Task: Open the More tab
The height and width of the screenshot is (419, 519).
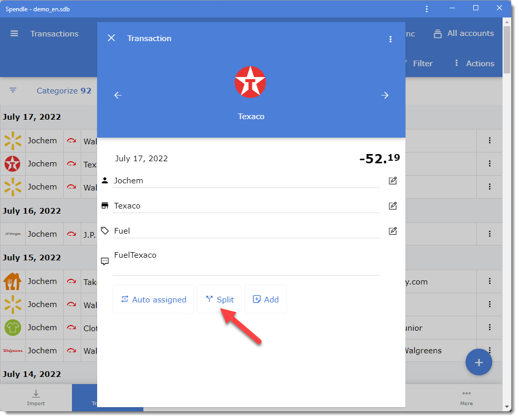Action: pyautogui.click(x=467, y=397)
